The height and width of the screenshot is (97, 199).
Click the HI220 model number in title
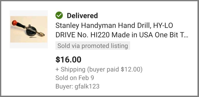coord(100,35)
